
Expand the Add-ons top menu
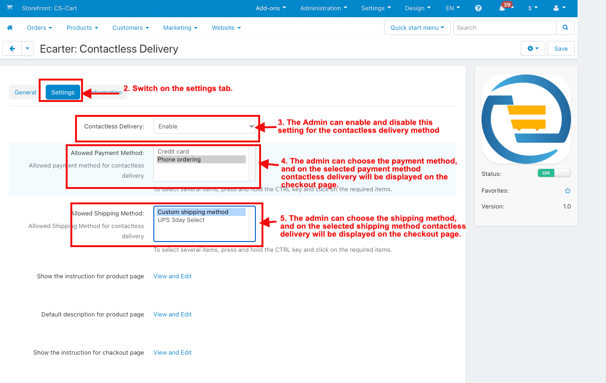[271, 8]
